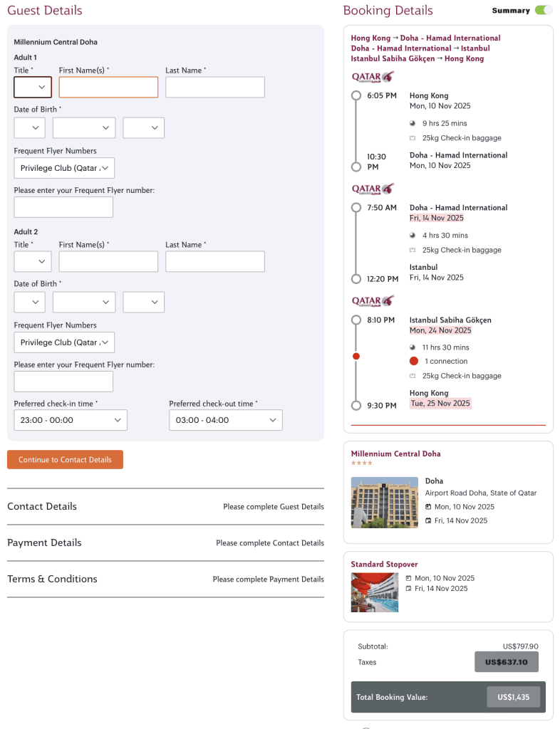Open the Payment Details section

44,542
